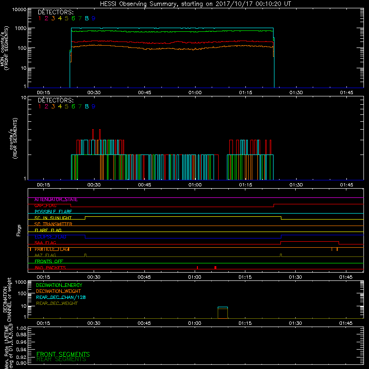Viewport: 369px width, 369px height.
Task: Click the AAZ_FLAG pulse near 01:25
Action: click(x=281, y=256)
